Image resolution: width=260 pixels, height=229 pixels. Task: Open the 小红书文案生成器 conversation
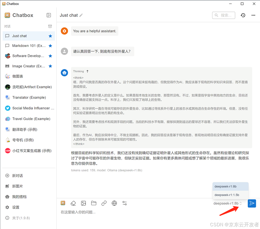point(29,151)
